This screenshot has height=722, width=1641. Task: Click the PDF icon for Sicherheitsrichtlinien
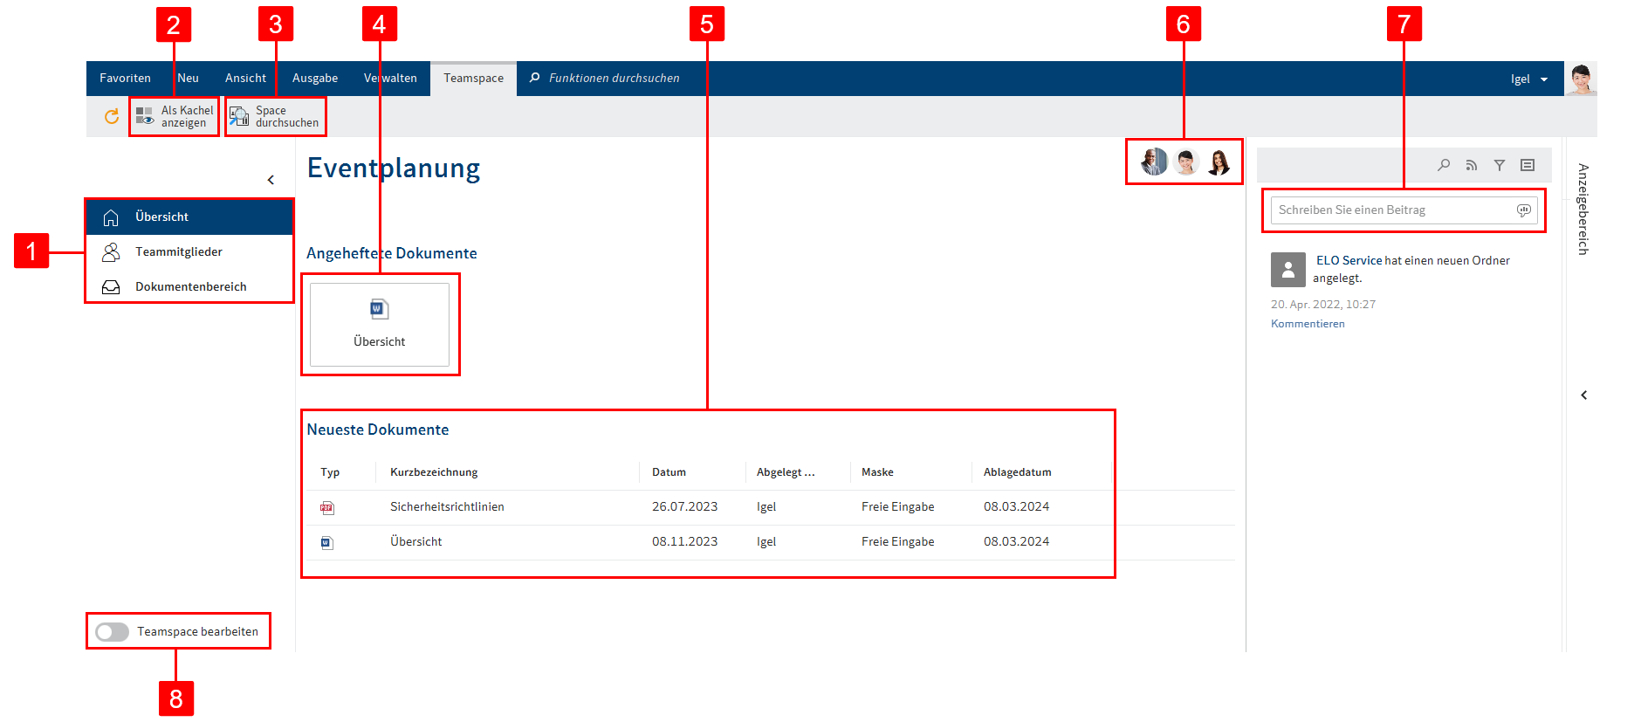click(x=327, y=508)
